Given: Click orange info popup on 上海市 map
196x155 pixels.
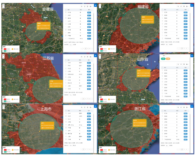Looking at the screenshot, I should [x=47, y=125].
